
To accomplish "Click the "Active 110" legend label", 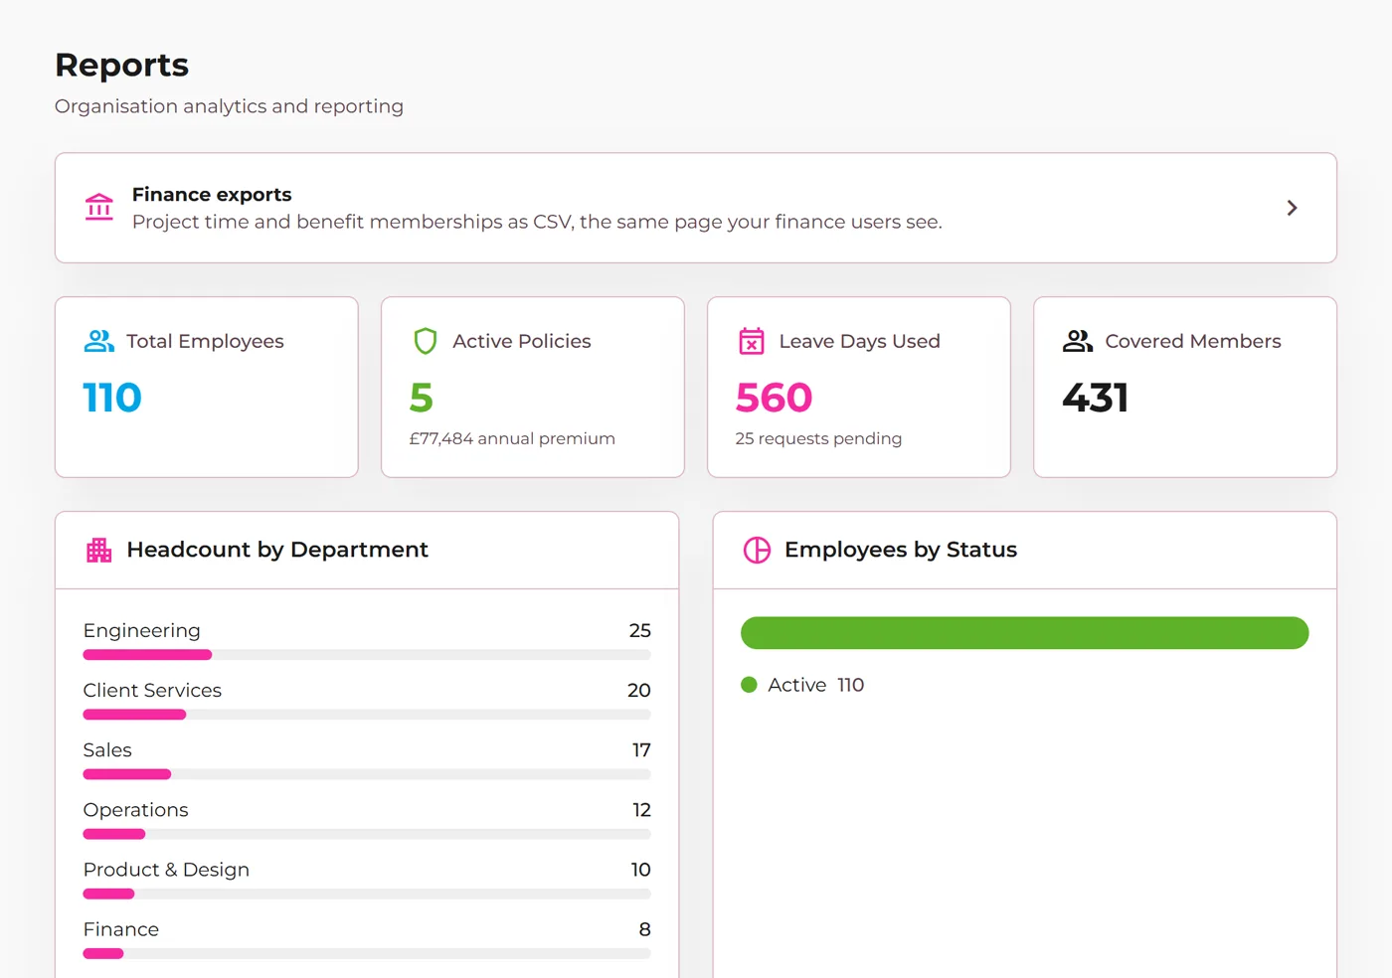I will [816, 685].
